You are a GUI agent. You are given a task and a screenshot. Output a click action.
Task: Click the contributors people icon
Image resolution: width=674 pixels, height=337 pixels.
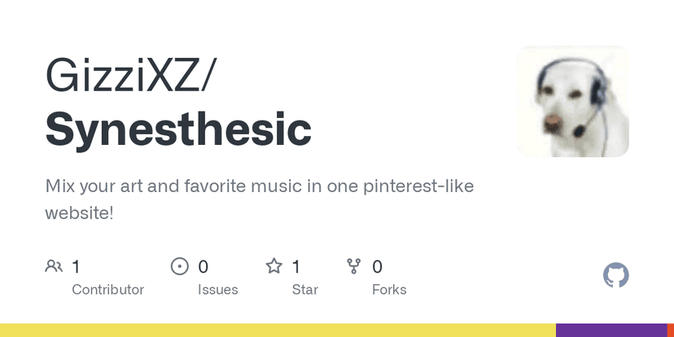point(54,266)
